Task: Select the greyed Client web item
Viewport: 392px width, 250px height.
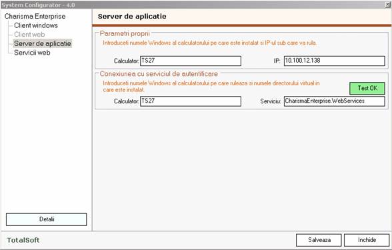Action: coord(29,35)
